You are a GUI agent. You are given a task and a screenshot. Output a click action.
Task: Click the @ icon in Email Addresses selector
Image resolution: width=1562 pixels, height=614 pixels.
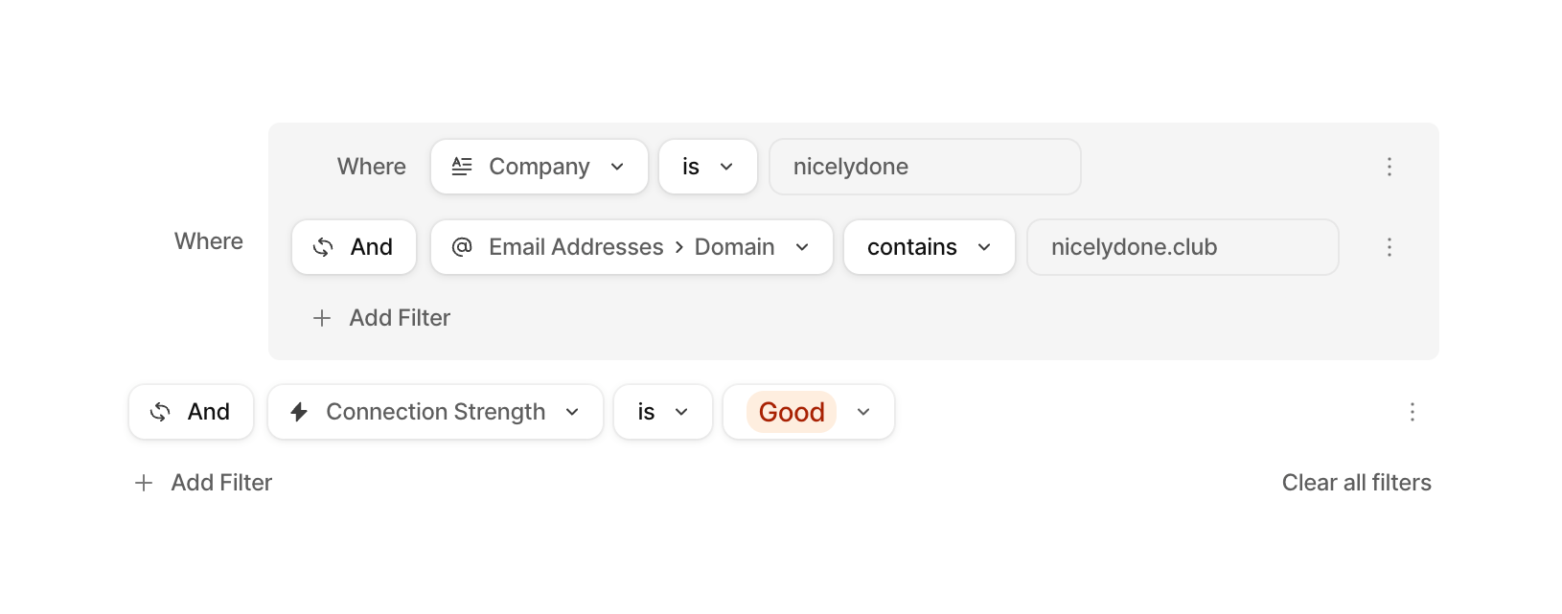[x=462, y=247]
